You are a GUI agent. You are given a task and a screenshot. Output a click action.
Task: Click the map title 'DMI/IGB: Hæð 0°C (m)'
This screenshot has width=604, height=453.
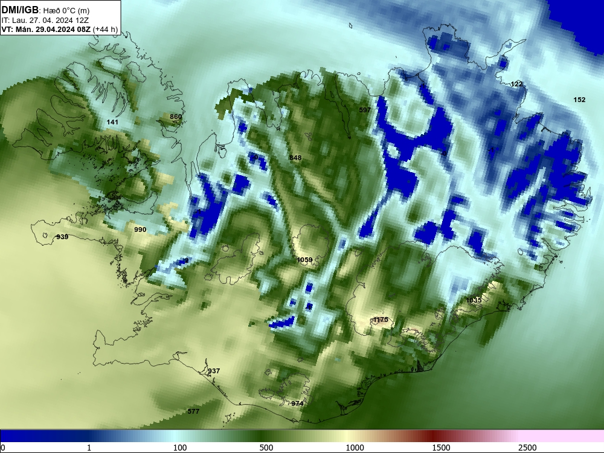click(x=45, y=10)
